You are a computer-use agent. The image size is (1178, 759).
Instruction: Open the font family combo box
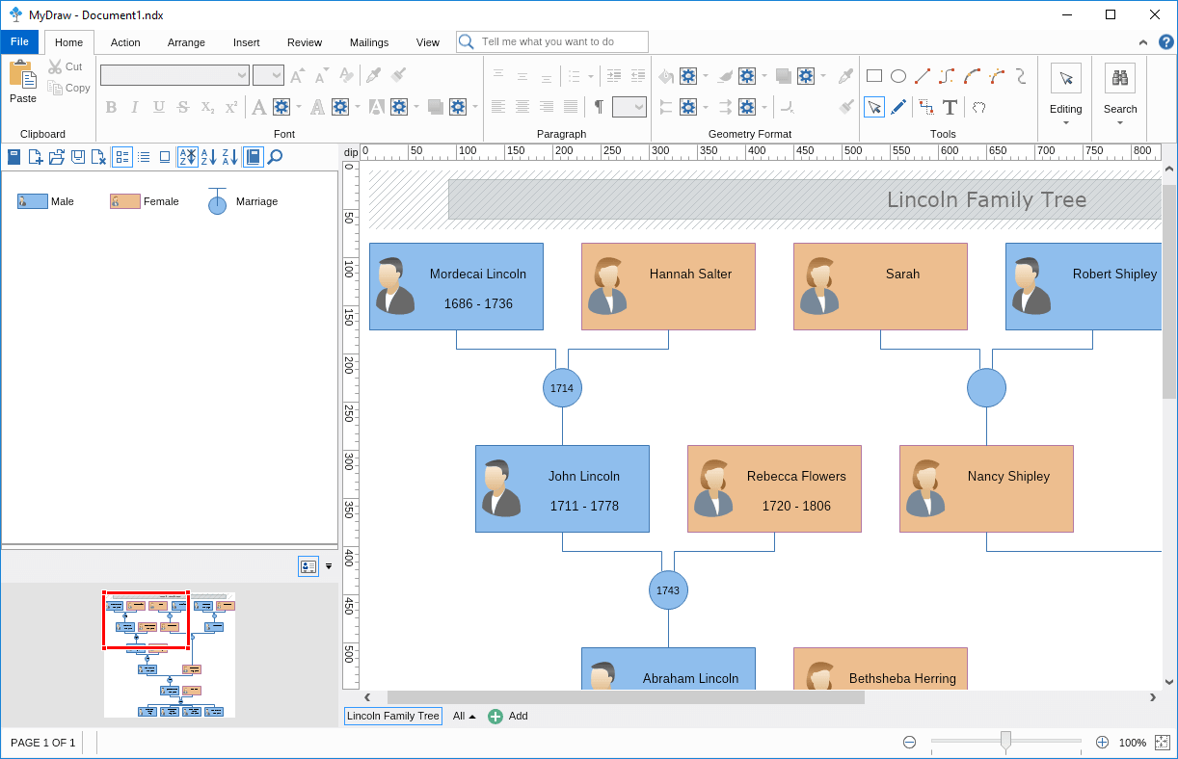click(174, 75)
